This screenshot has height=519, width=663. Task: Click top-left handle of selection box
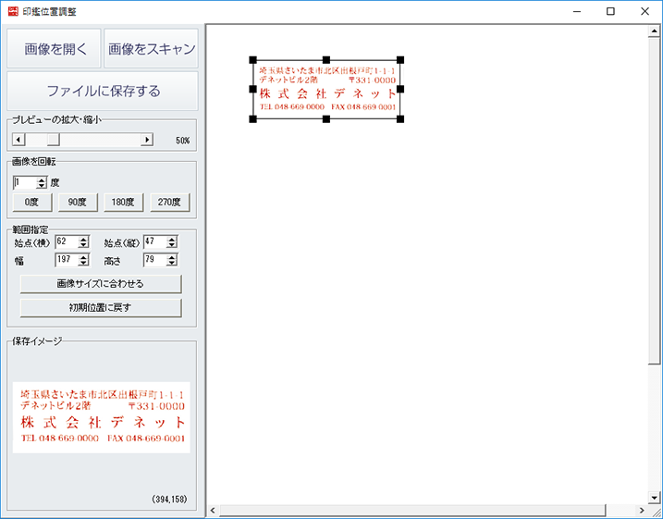tap(252, 60)
